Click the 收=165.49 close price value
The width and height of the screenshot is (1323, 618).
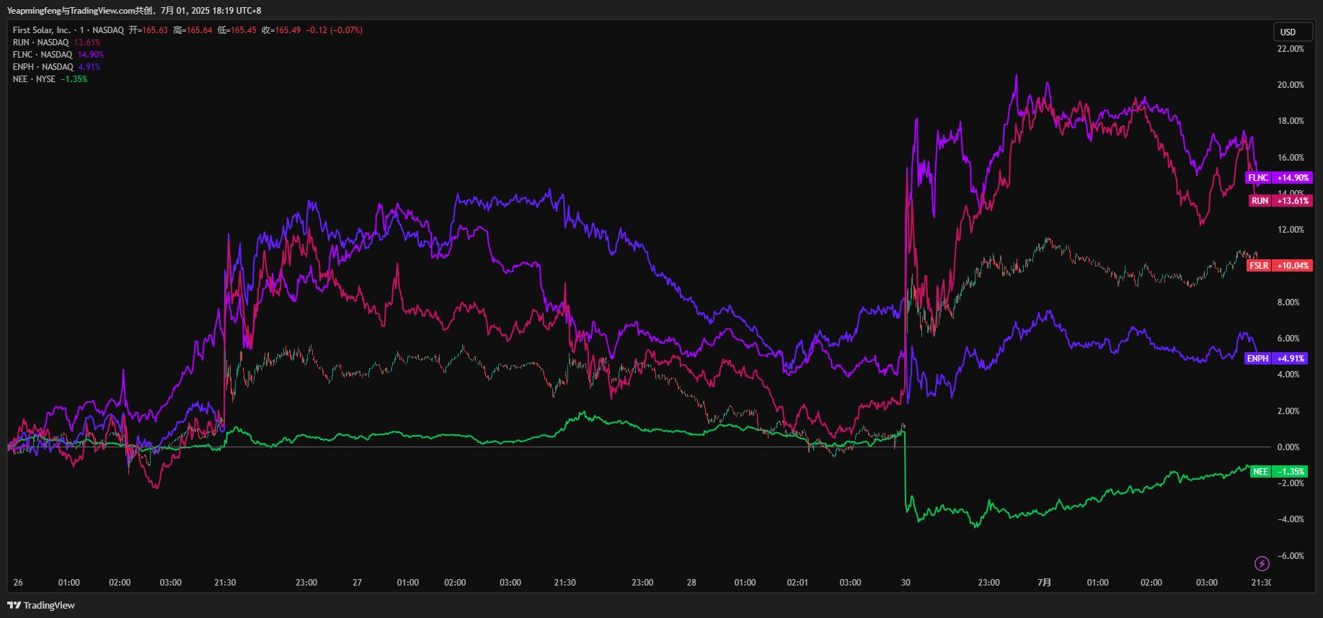point(281,30)
